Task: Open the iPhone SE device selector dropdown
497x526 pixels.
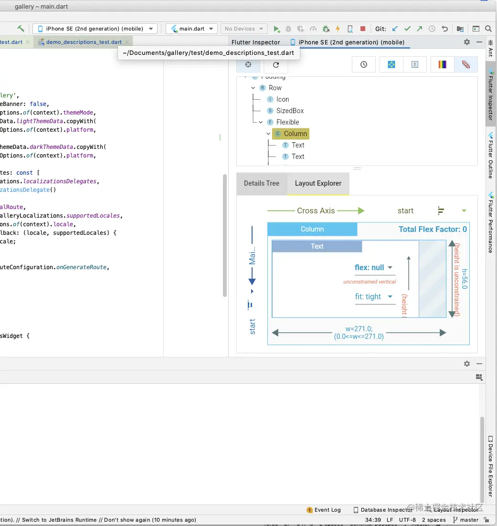Action: [x=95, y=29]
